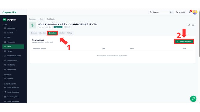Viewport: 200px width, 112px height.
Task: Click the $12,000.00 deal amount
Action: pyautogui.click(x=67, y=27)
